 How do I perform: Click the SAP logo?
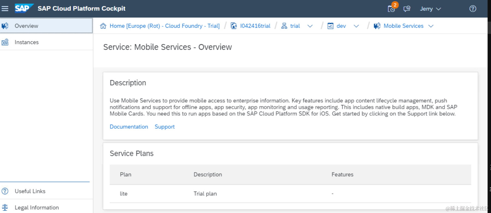[x=23, y=8]
